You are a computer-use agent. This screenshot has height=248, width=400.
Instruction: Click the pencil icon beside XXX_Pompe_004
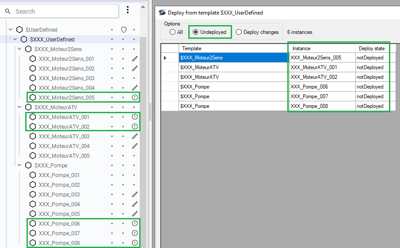coord(135,204)
